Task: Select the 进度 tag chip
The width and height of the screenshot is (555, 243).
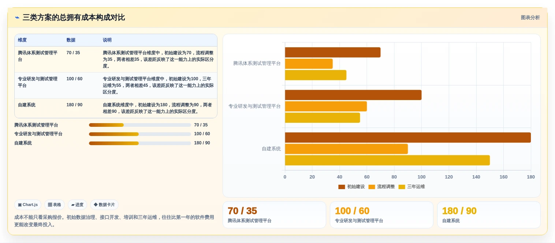Action: 77,205
